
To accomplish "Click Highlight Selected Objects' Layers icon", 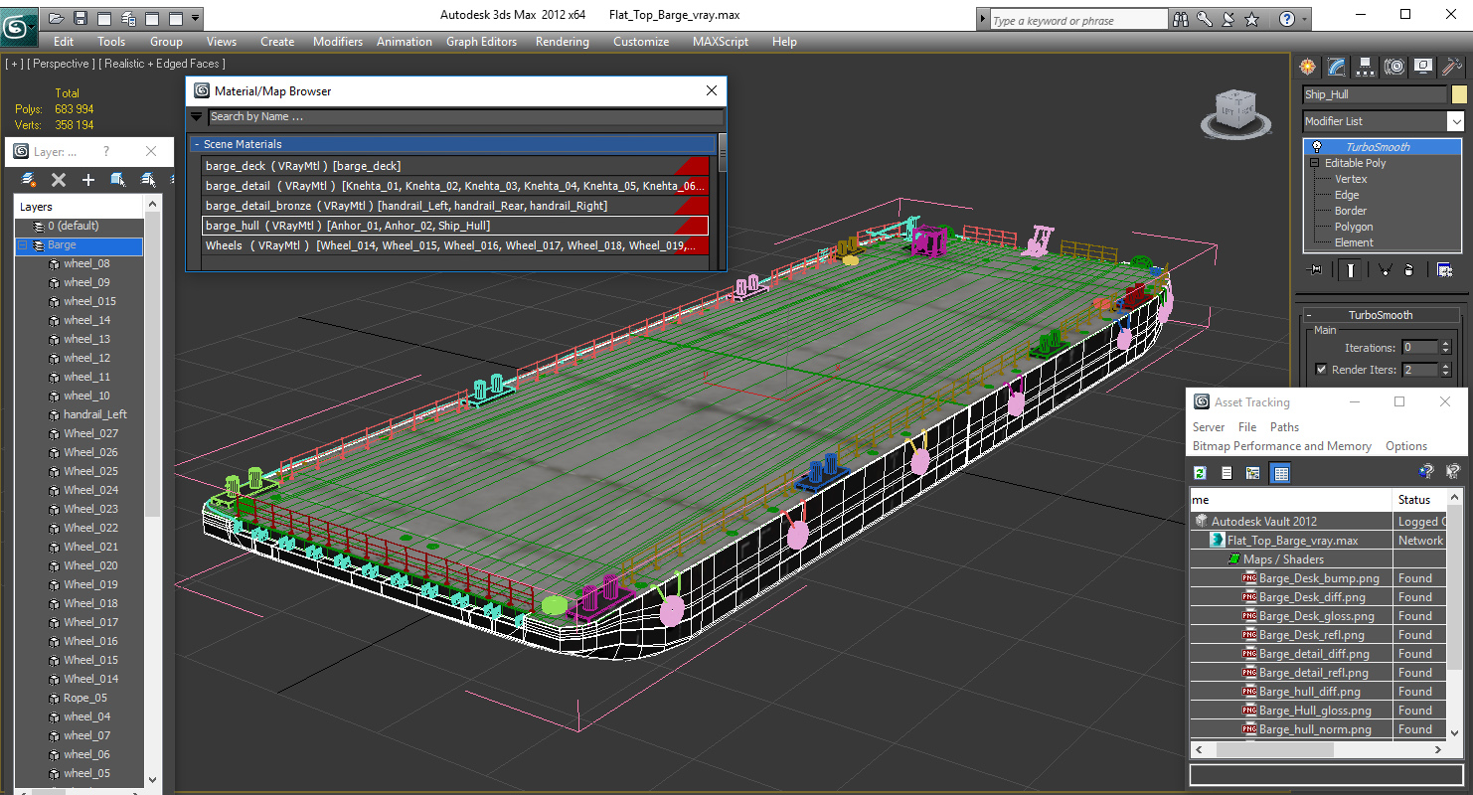I will (148, 180).
